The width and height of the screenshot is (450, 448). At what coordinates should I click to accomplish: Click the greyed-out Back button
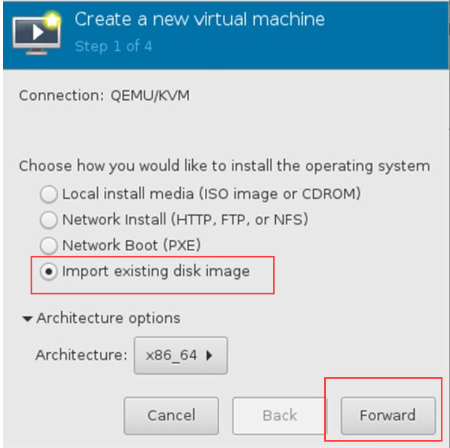point(280,416)
